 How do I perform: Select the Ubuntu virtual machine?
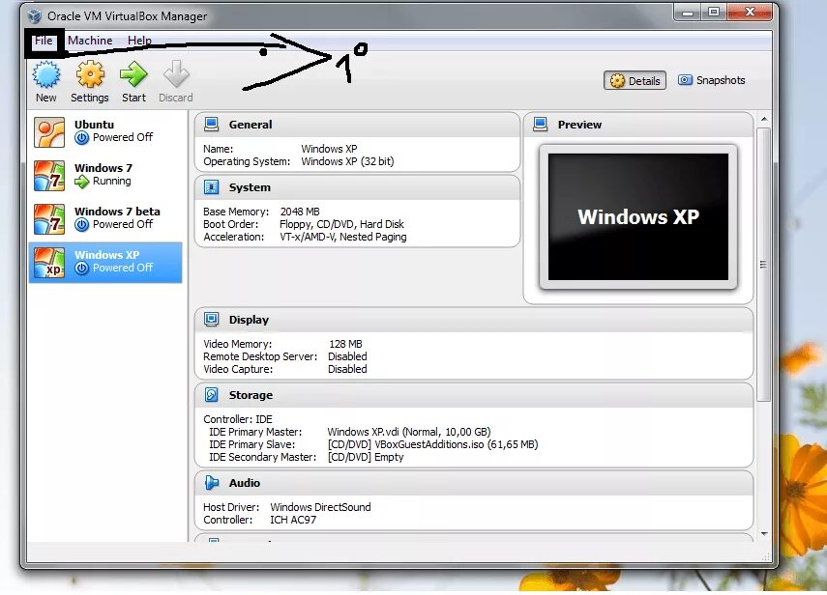click(x=105, y=132)
